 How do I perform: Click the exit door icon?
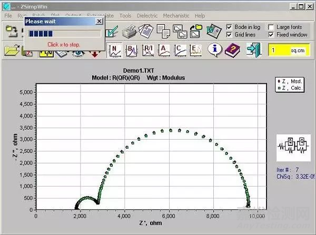[254, 50]
